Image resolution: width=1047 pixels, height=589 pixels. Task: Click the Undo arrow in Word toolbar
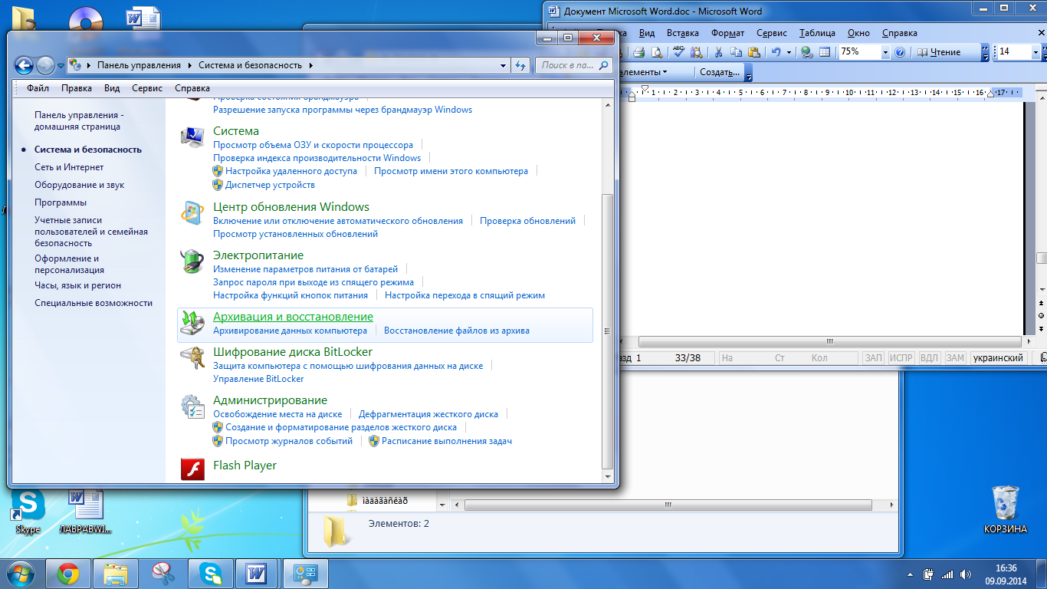click(776, 52)
